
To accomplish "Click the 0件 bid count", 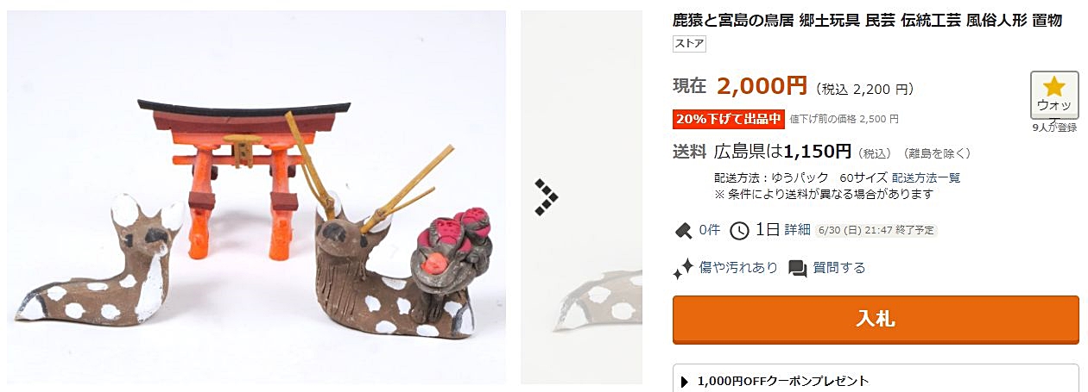I will coord(709,230).
